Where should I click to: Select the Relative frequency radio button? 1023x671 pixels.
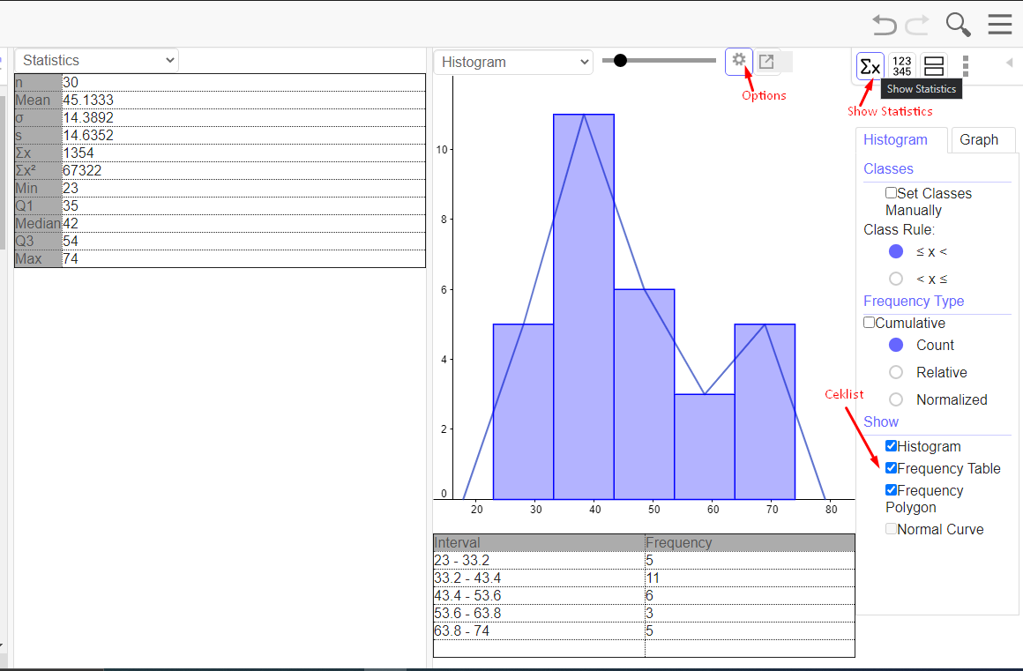895,372
